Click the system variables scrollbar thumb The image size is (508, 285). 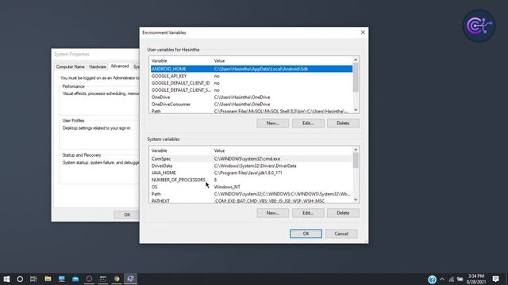(x=356, y=160)
